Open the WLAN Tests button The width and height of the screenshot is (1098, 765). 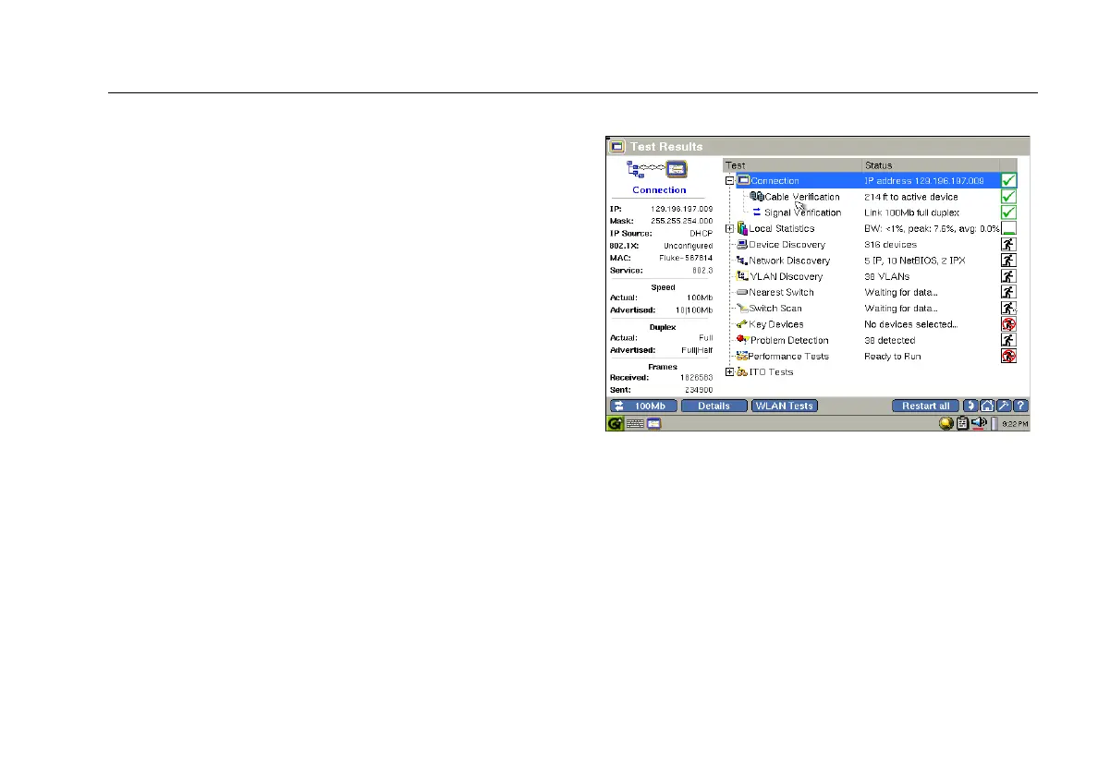(785, 406)
